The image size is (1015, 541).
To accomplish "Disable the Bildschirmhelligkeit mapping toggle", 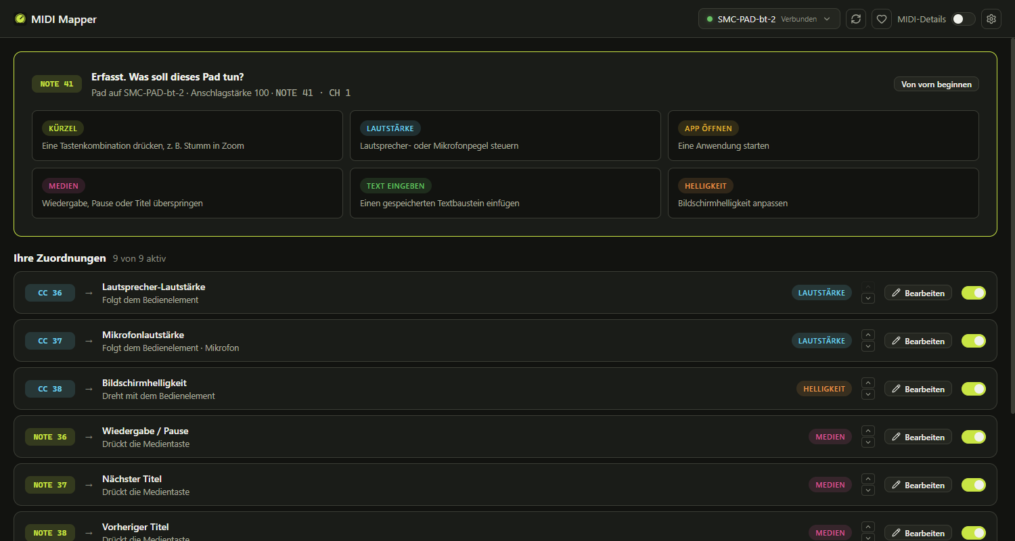I will (x=974, y=389).
